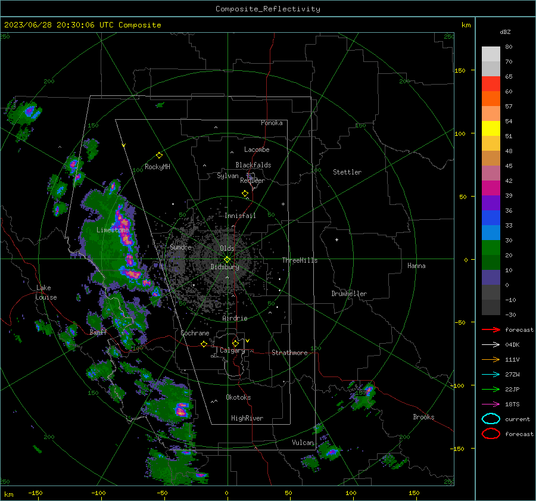Click the ThreeHills town label
536x501 pixels.
coord(300,260)
